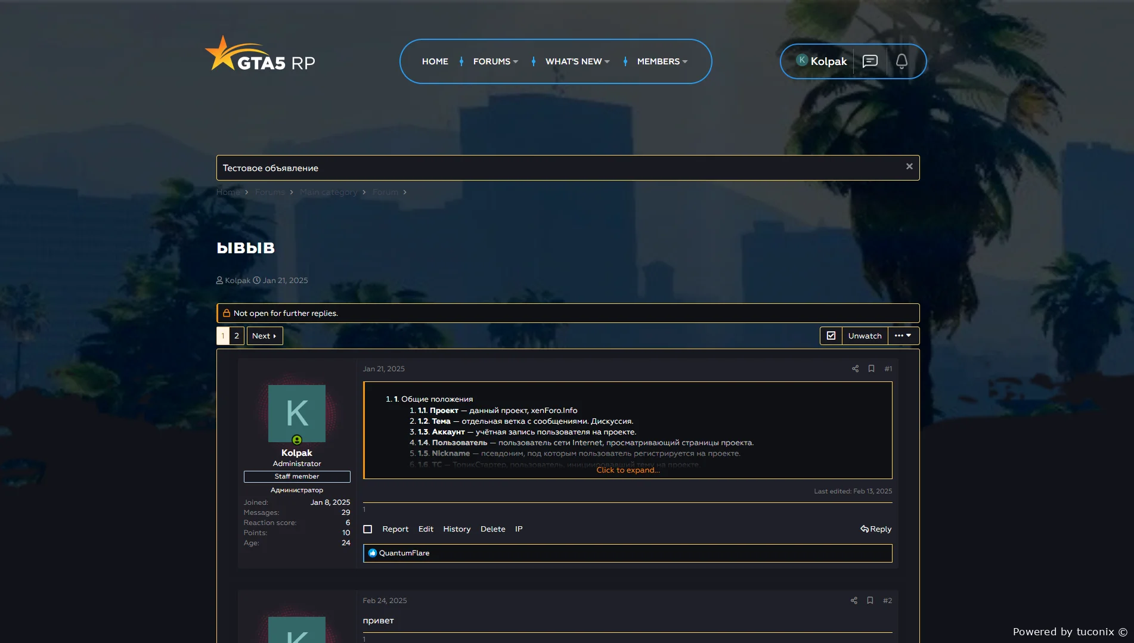1134x643 pixels.
Task: Bookmark post #1
Action: tap(871, 369)
